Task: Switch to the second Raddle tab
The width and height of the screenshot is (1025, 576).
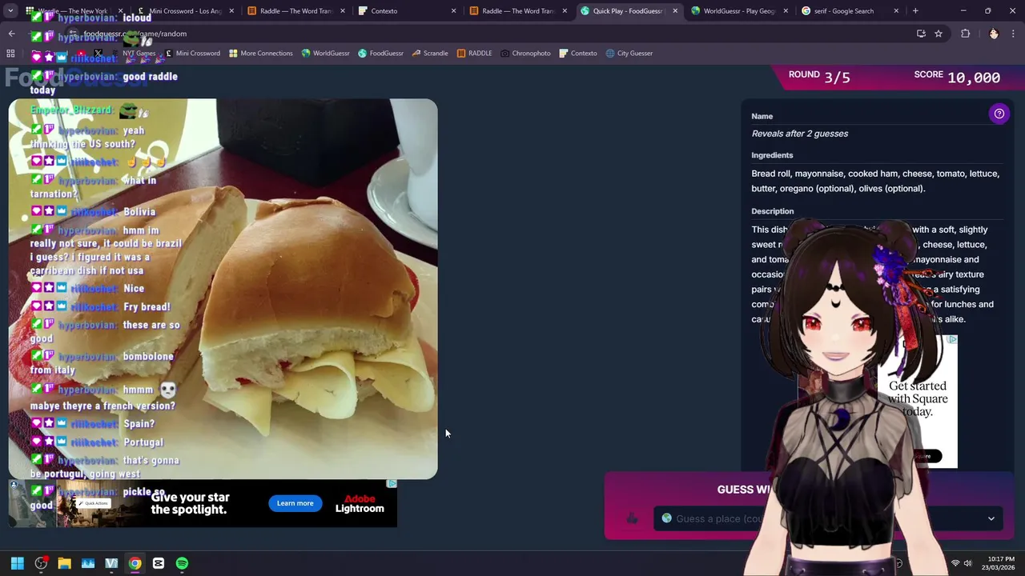Action: [517, 11]
